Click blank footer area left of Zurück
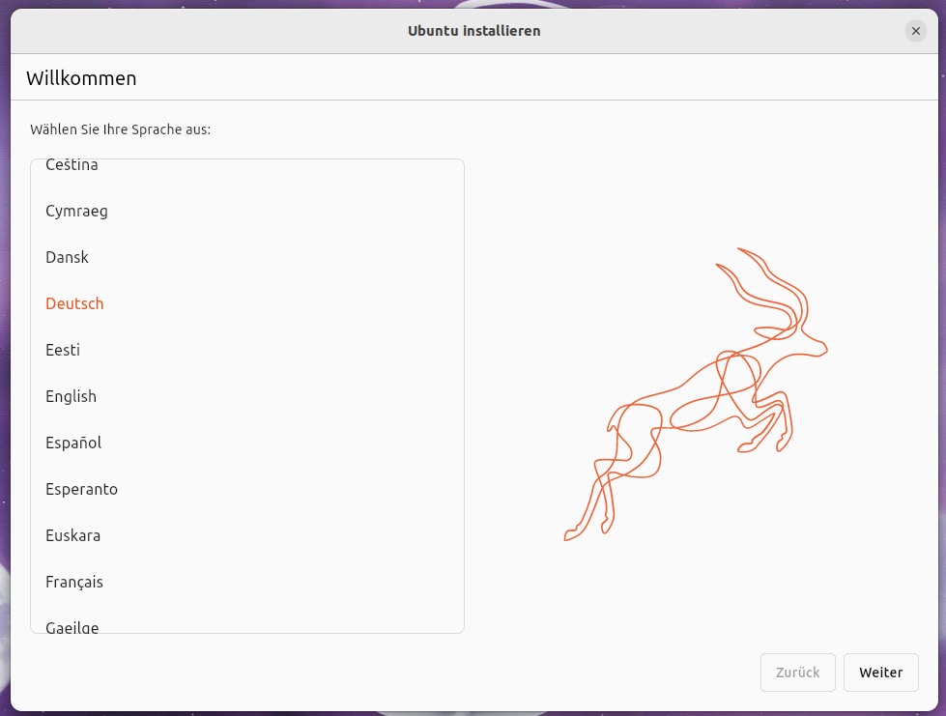Image resolution: width=946 pixels, height=716 pixels. coord(387,673)
